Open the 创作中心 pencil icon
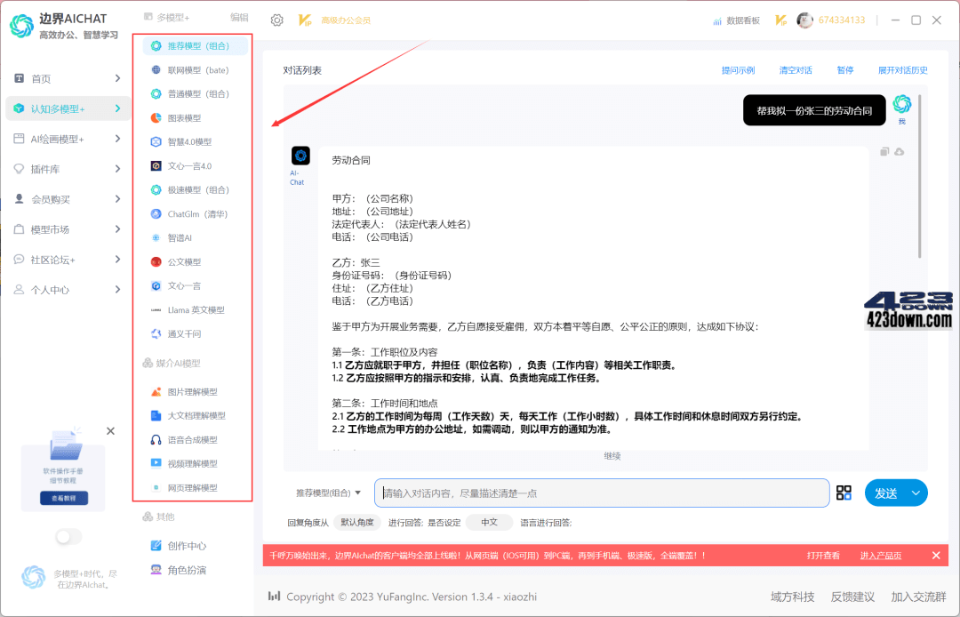960x617 pixels. pos(156,545)
